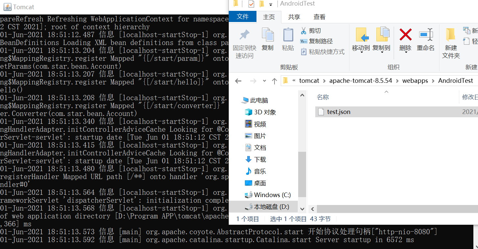478x249 pixels.
Task: Click the up-one-level arrow
Action: [275, 80]
